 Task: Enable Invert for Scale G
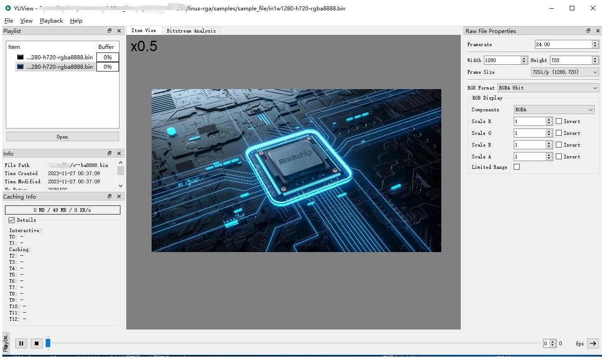559,133
